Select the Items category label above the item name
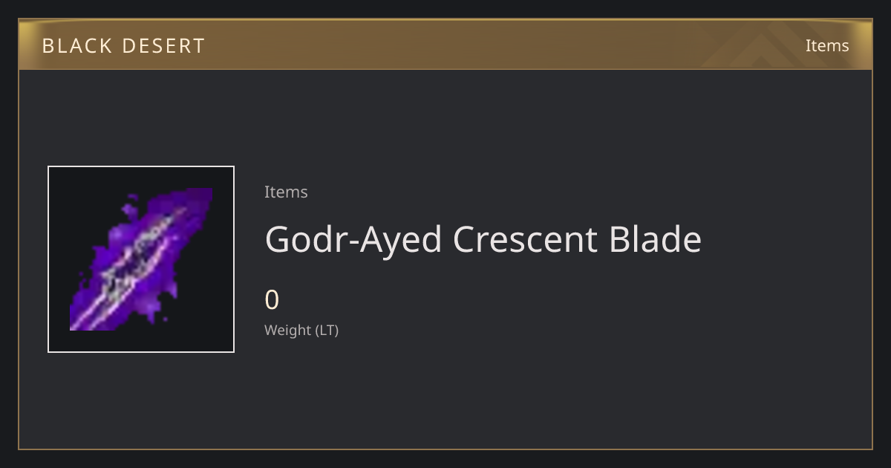 click(286, 192)
